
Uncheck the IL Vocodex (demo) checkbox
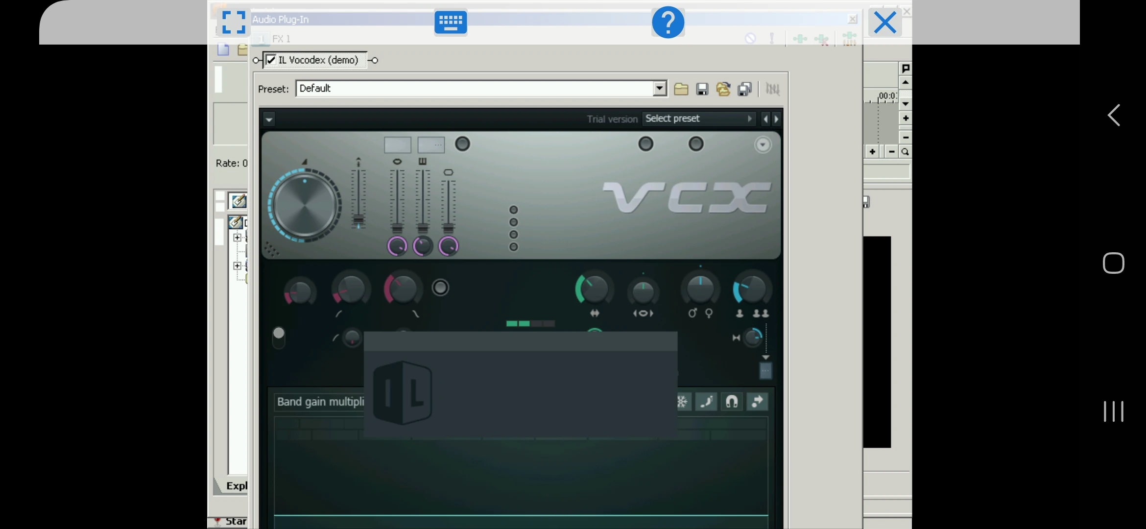click(x=271, y=60)
